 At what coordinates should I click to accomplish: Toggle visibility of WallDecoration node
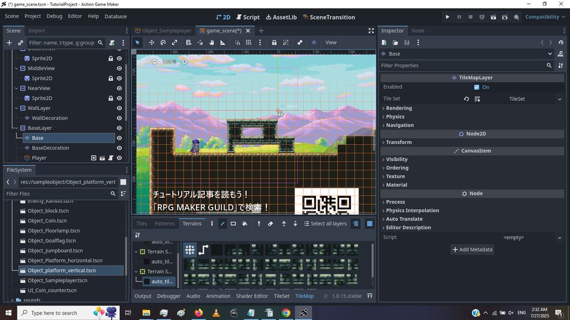tap(119, 118)
